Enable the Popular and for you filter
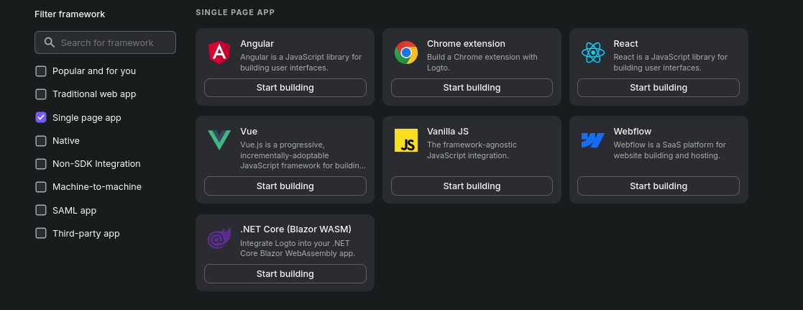The width and height of the screenshot is (803, 310). pyautogui.click(x=41, y=71)
